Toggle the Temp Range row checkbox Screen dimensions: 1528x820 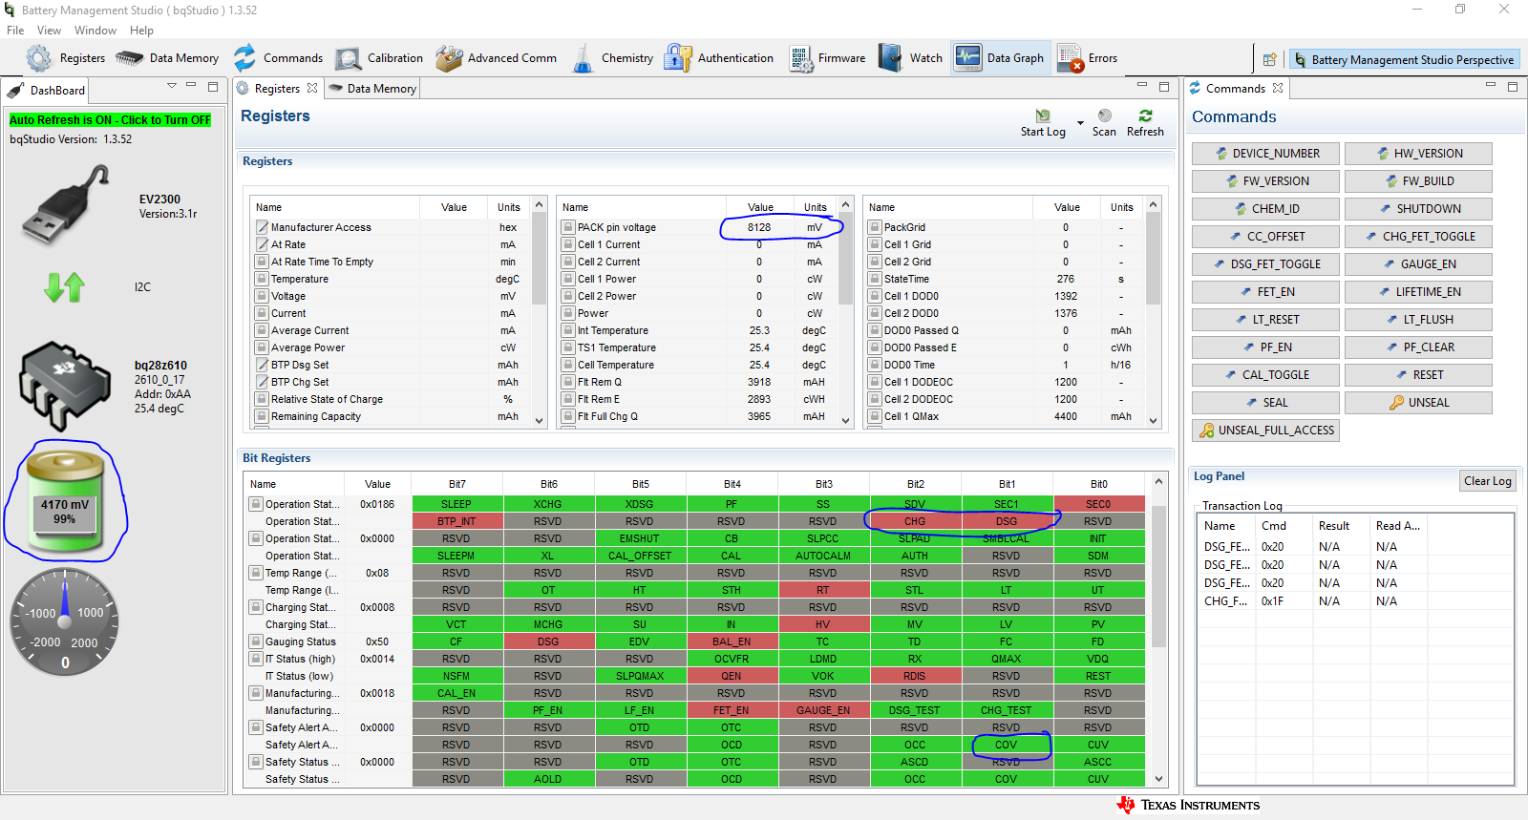point(256,573)
